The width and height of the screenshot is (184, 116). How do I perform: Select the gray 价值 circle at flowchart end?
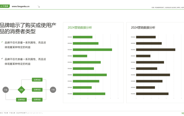[x=53, y=90]
